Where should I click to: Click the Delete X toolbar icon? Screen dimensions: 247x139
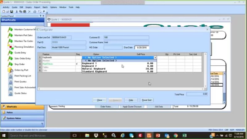pos(29,11)
